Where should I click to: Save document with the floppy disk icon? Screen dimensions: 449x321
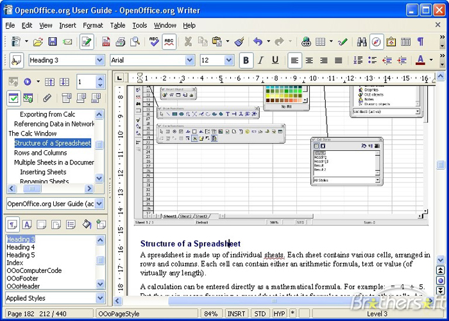[x=53, y=42]
